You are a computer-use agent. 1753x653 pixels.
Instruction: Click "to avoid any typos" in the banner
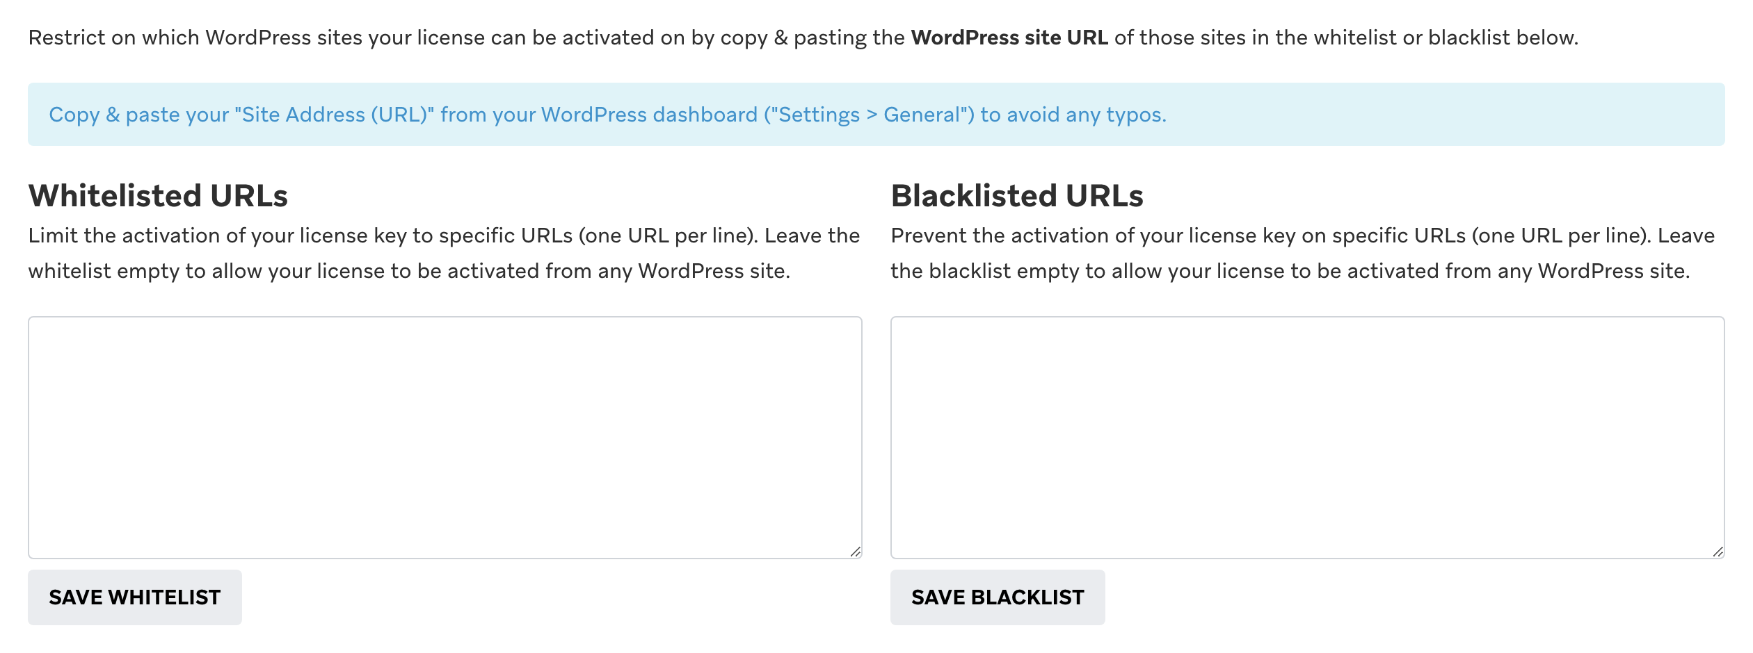click(1073, 115)
